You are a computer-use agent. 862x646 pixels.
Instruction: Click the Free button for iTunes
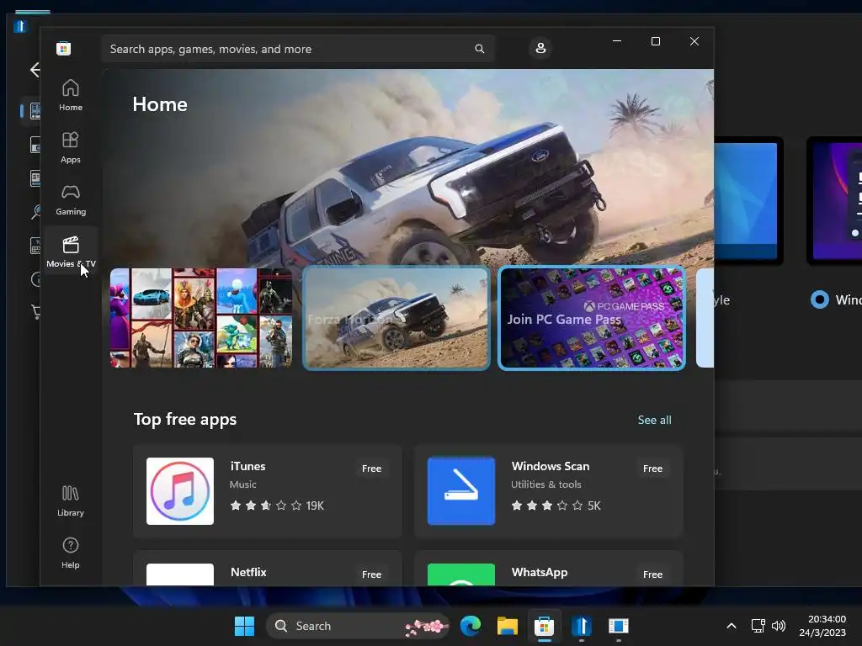(371, 469)
